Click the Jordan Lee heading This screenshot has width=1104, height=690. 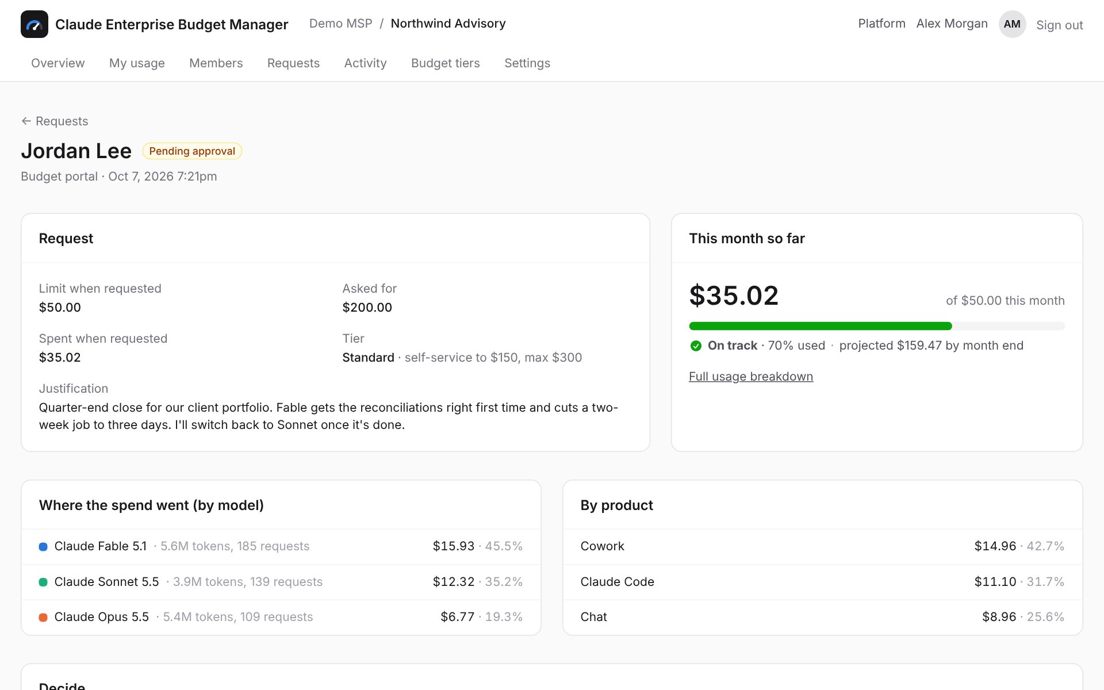click(x=76, y=151)
